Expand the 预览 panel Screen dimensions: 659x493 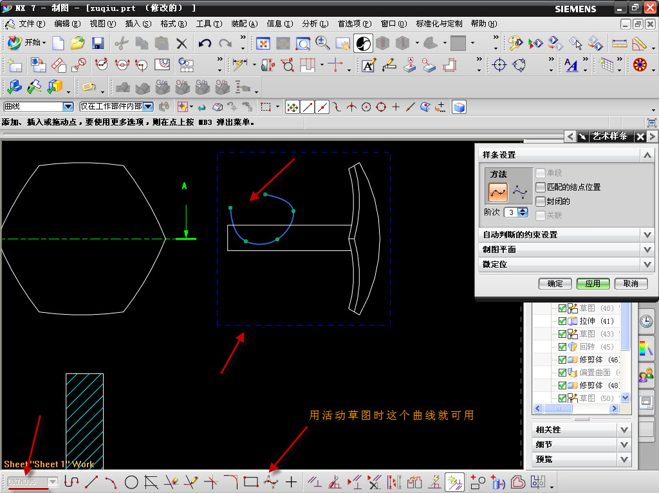coord(624,460)
